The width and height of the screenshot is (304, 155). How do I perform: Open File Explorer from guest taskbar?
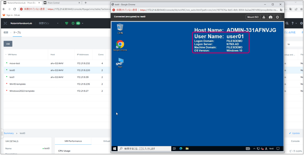[x=187, y=149]
